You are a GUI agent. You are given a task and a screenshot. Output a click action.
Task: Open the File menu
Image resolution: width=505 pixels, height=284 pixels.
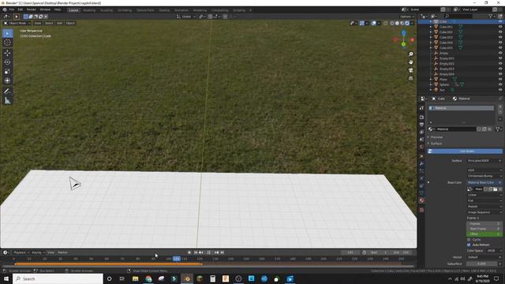pyautogui.click(x=12, y=9)
